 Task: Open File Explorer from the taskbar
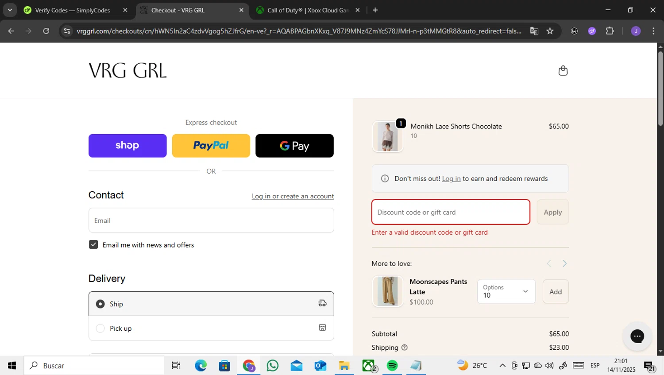[344, 366]
